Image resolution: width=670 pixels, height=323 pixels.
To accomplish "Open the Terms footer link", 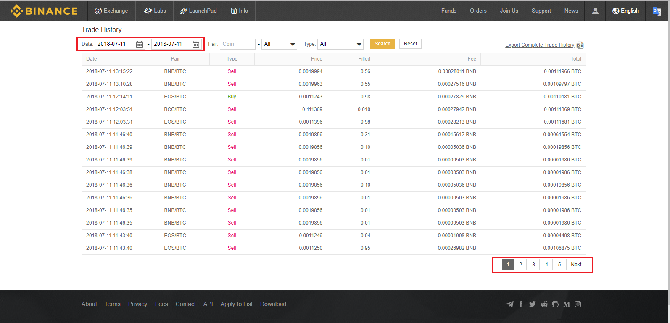I will pyautogui.click(x=112, y=304).
